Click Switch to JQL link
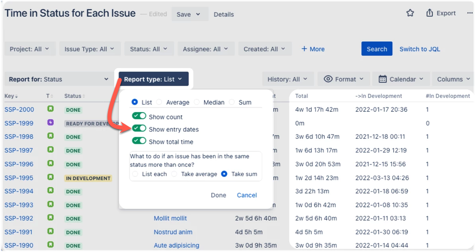Screen dimensions: 475x252 pyautogui.click(x=420, y=49)
